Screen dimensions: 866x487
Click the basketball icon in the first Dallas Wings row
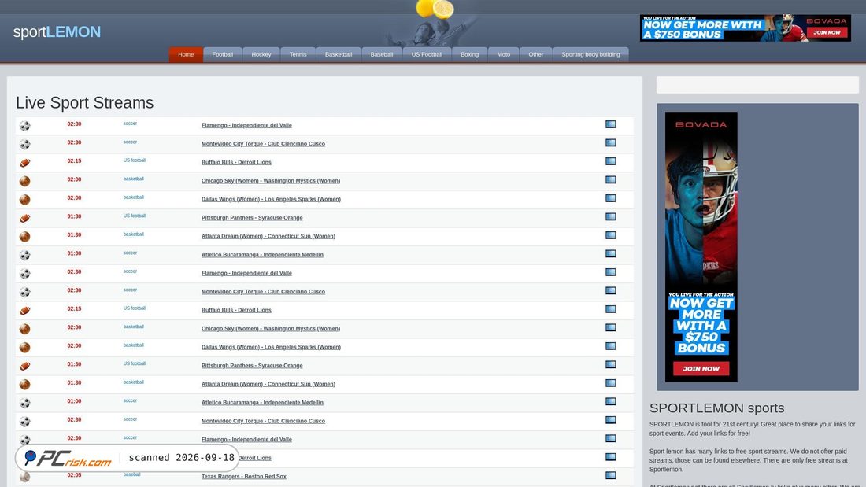point(25,199)
